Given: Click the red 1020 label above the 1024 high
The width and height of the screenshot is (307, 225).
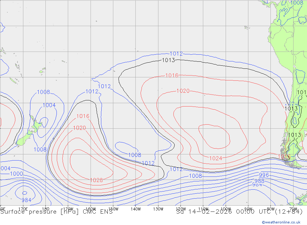Looking at the screenshot, I should coord(183,91).
